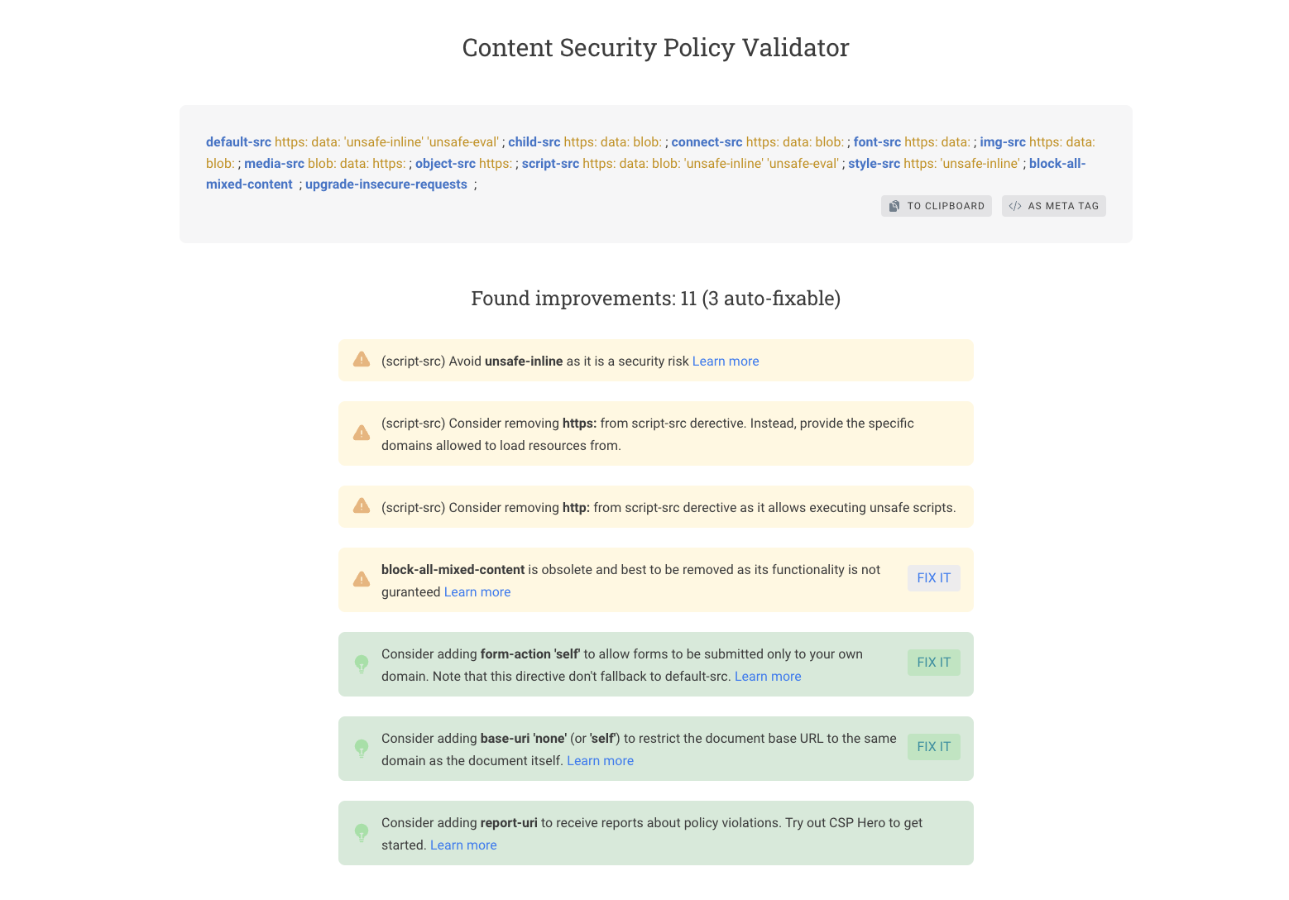Click lightbulb icon beside report-uri suggestion
This screenshot has width=1289, height=900.
tap(362, 833)
